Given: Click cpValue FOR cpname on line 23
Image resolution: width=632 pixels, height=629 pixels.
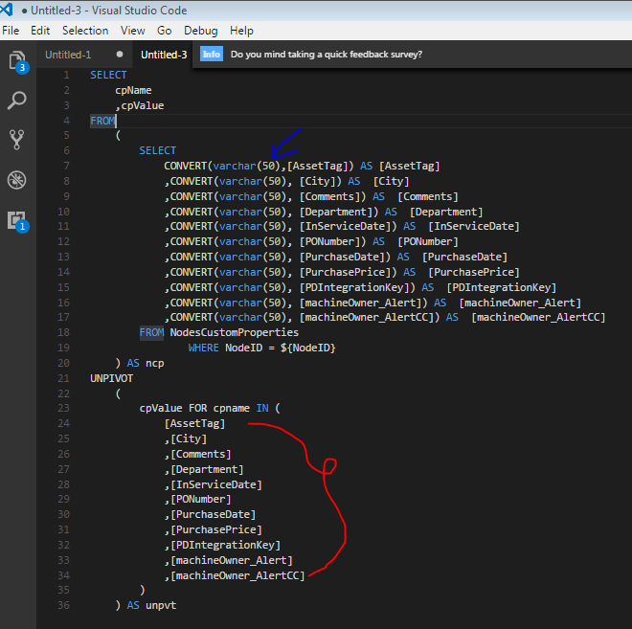Looking at the screenshot, I should (x=194, y=408).
